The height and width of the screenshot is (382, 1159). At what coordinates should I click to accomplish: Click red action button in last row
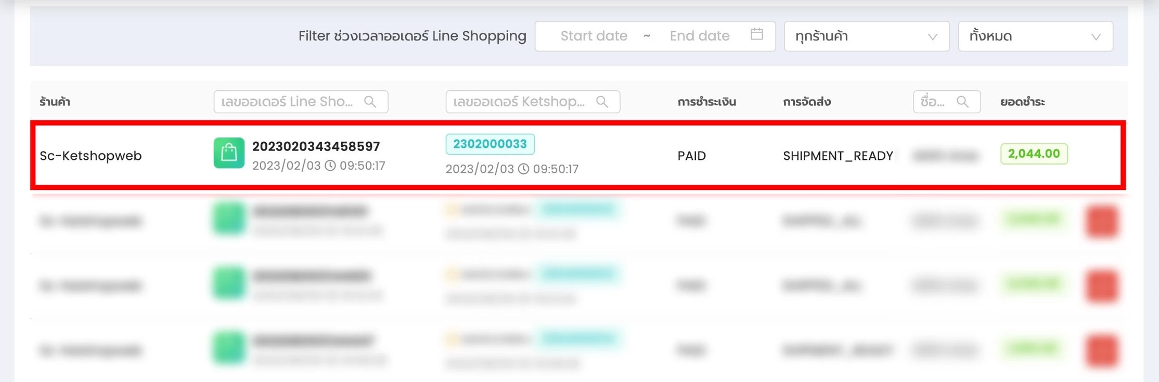[x=1102, y=351]
